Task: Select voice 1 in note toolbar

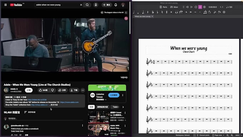Action: (x=215, y=12)
